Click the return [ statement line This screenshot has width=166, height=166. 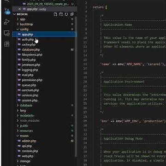(100, 7)
